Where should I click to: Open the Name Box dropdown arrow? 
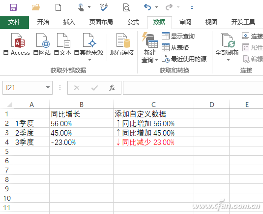48,87
